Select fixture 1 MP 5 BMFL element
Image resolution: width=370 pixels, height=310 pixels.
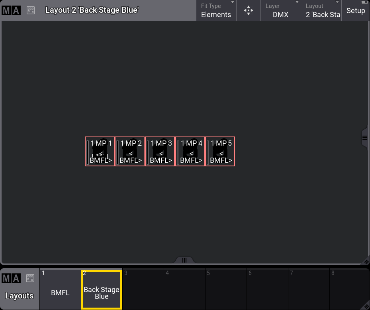(220, 151)
